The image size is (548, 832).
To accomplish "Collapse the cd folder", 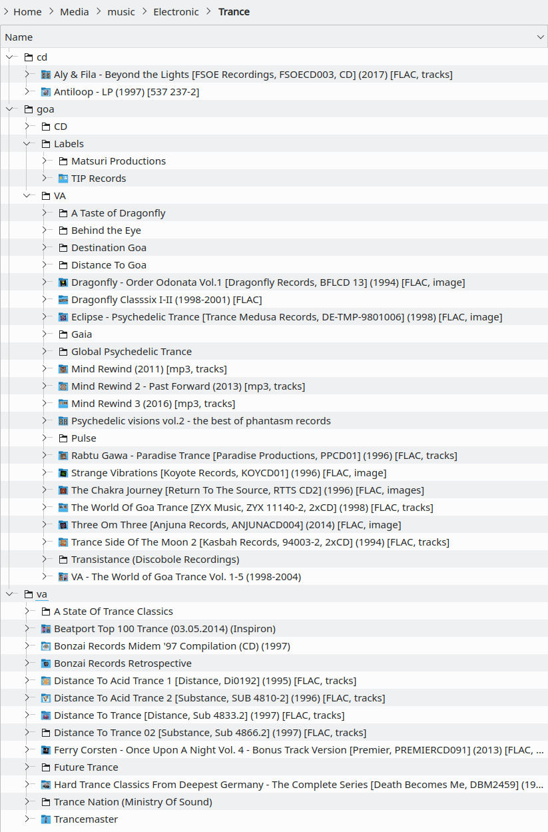I will (x=9, y=57).
